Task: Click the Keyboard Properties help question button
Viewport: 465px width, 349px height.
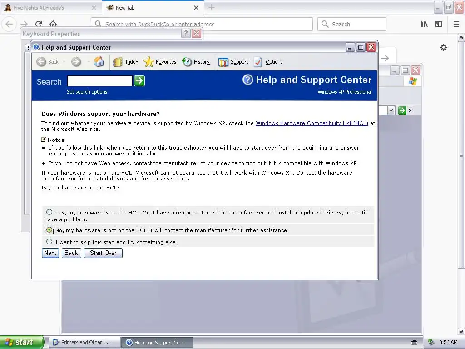Action: pyautogui.click(x=186, y=34)
